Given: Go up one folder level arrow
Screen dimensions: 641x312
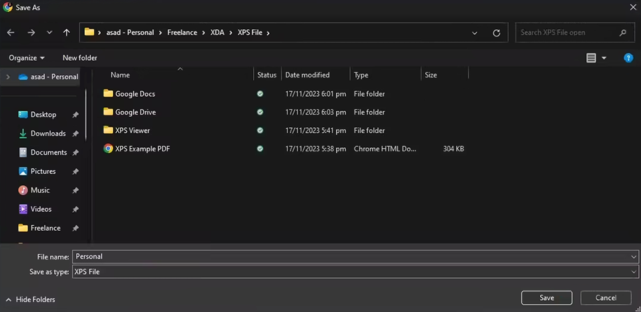Looking at the screenshot, I should click(x=67, y=33).
